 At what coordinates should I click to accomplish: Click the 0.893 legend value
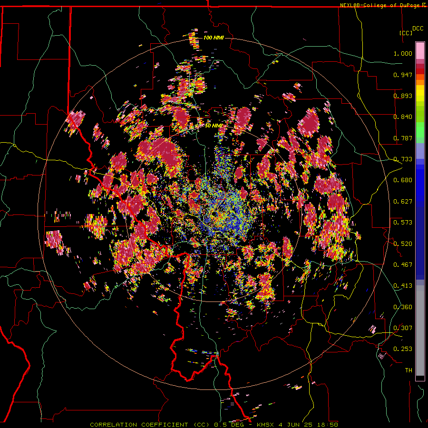403,96
